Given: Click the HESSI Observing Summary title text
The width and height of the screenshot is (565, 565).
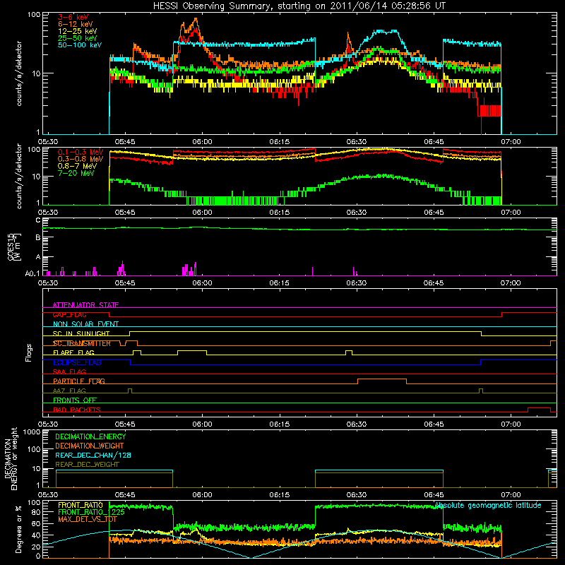Looking at the screenshot, I should [299, 6].
